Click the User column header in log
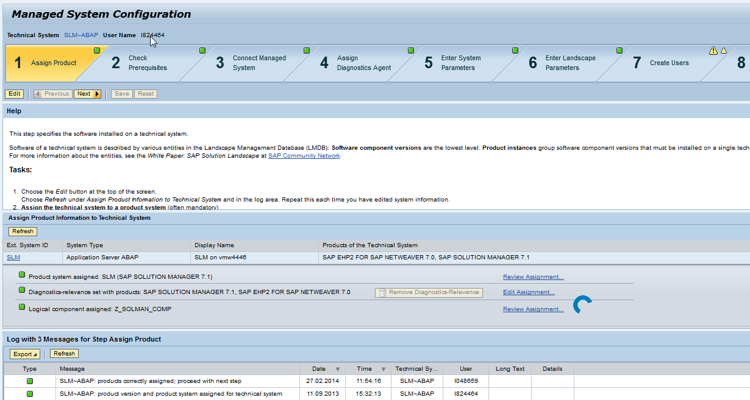750x400 pixels. [466, 369]
